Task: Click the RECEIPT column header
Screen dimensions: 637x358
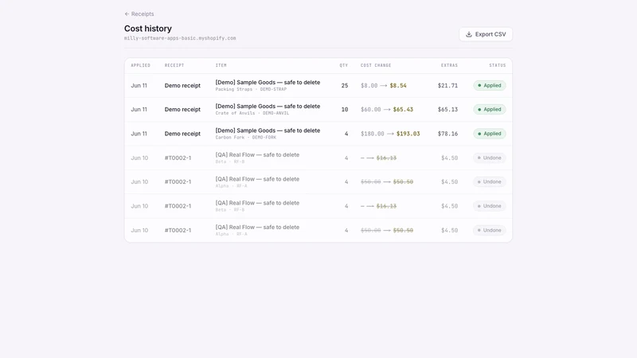Action: point(174,65)
